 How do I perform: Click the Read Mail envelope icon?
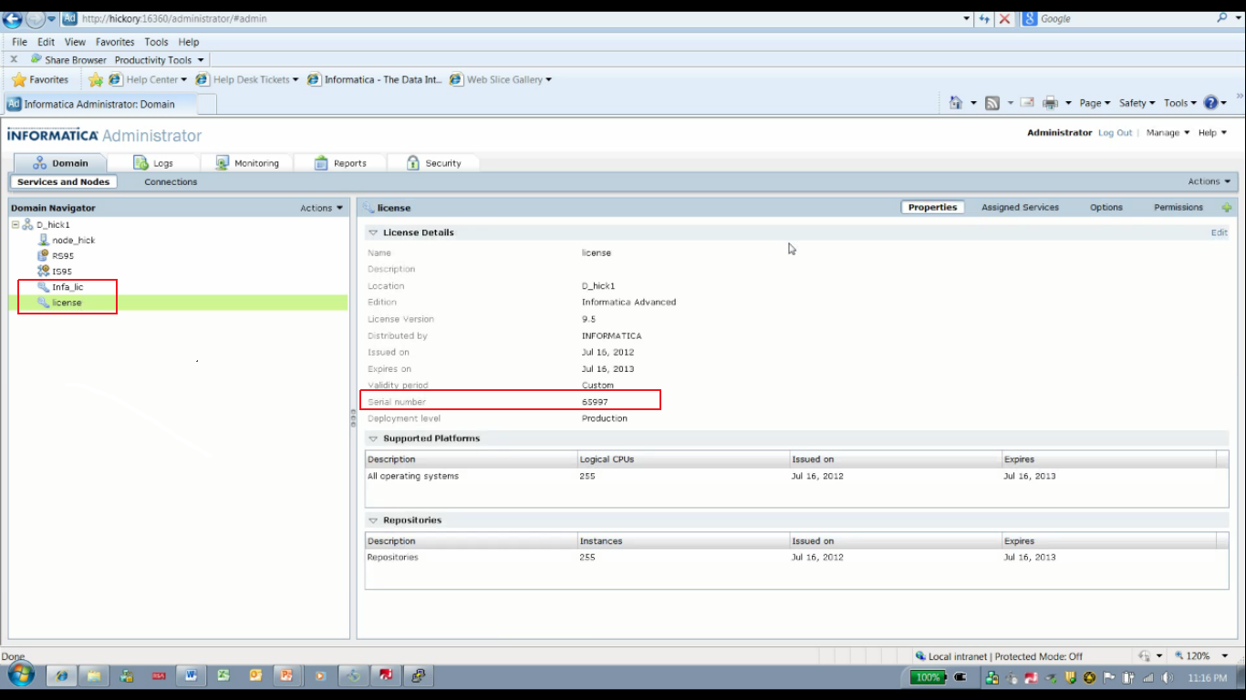coord(1026,103)
